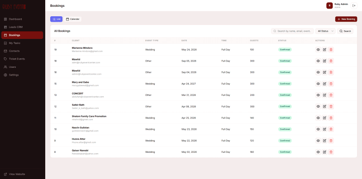Screen dimensions: 362x179
Task: Delete Qaiser Nawabi booking
Action: pyautogui.click(x=331, y=152)
